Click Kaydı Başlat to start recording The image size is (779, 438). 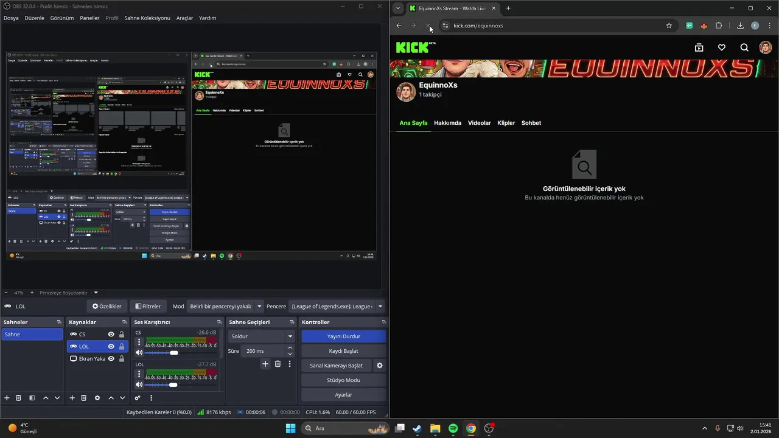(344, 351)
